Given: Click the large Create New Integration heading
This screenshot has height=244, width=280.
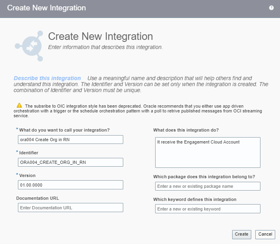Looking at the screenshot, I should [101, 37].
